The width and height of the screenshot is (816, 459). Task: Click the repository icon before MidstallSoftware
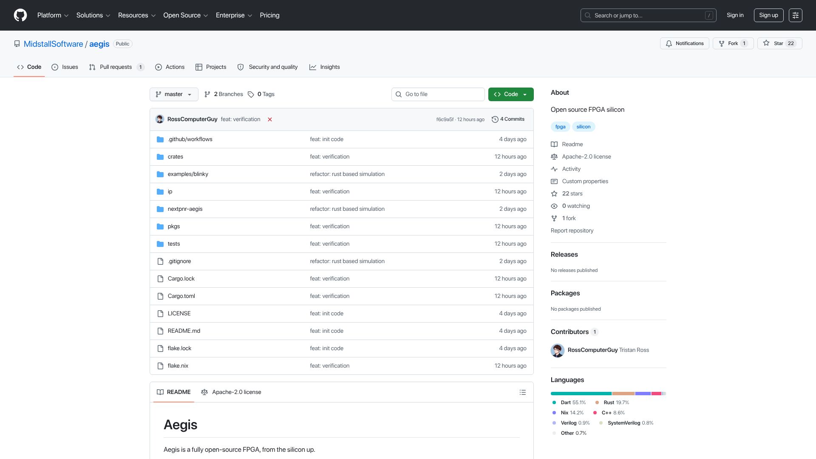pyautogui.click(x=17, y=44)
